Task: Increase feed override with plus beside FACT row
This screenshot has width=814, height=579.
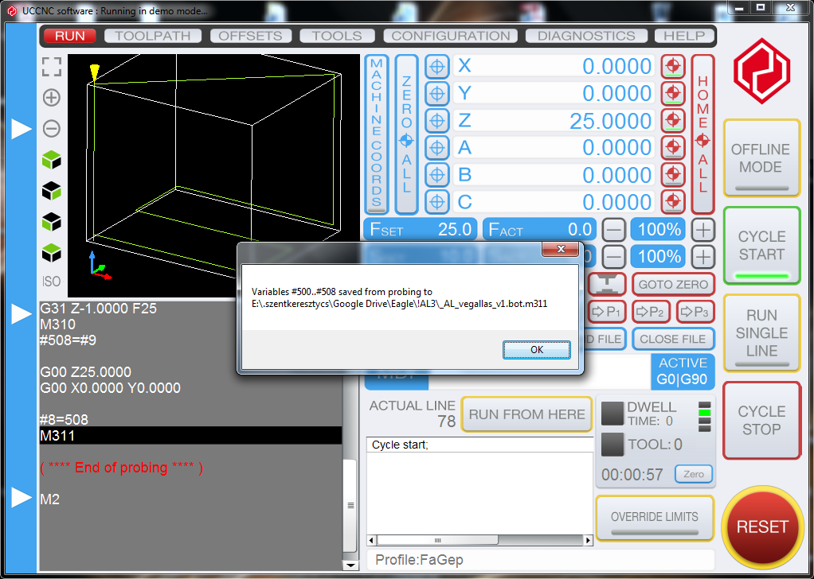Action: click(x=703, y=230)
